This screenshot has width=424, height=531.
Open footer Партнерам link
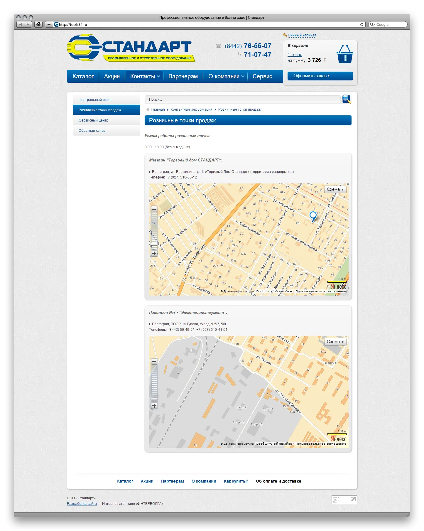[x=173, y=481]
